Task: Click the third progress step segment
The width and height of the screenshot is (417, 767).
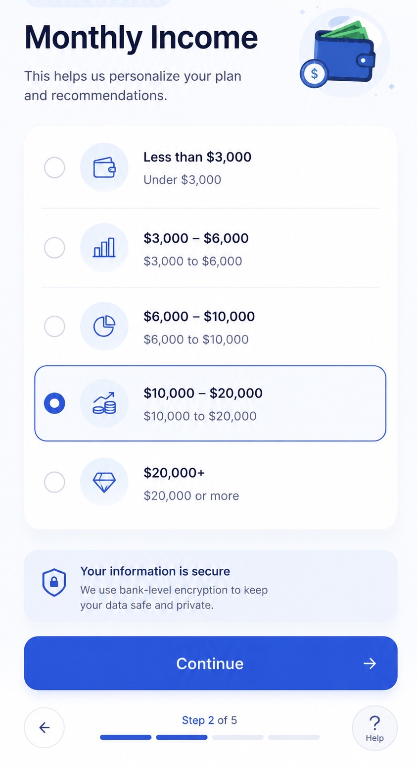Action: [238, 737]
